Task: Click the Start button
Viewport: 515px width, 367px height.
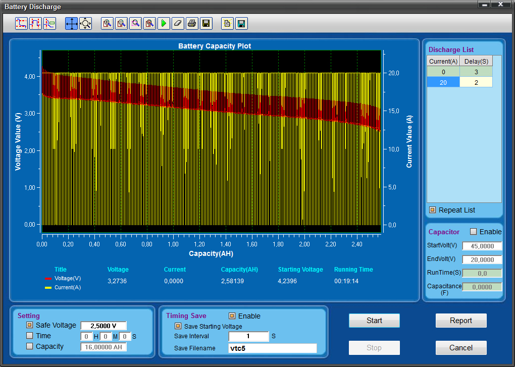Action: click(x=374, y=321)
